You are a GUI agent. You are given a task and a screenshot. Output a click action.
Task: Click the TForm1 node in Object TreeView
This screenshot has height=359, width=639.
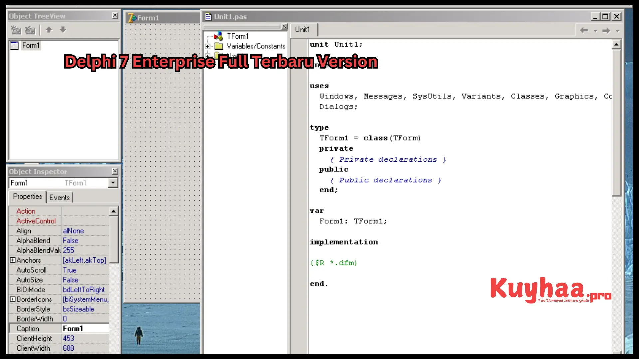[237, 36]
